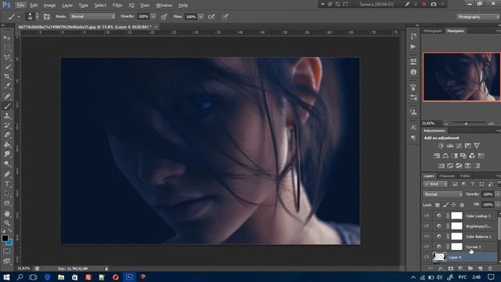Add a Vibrance adjustment from Adjustments panel
This screenshot has height=282, width=501.
477,146
